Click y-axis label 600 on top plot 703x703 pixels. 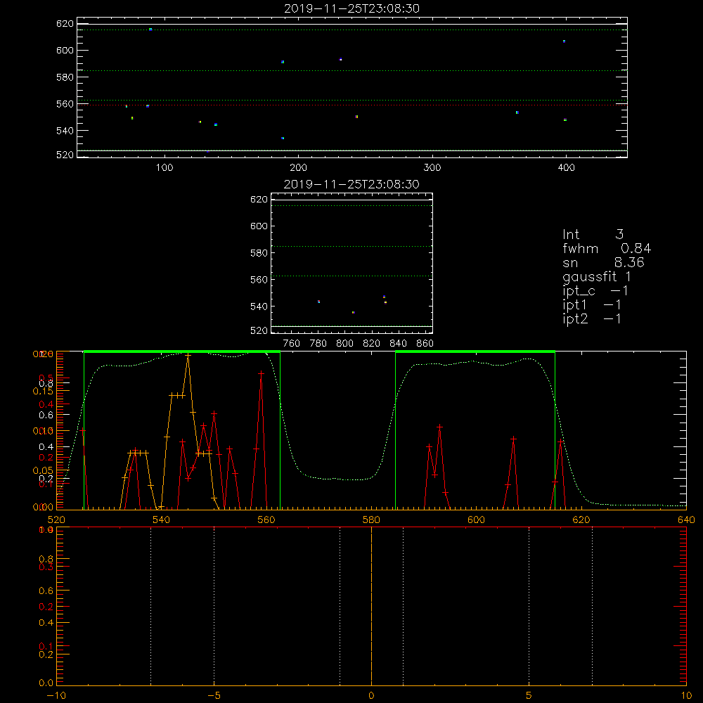click(65, 50)
